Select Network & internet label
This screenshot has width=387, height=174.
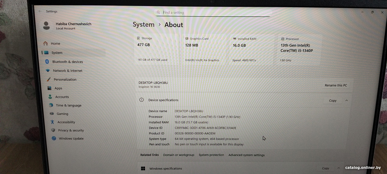pos(68,71)
